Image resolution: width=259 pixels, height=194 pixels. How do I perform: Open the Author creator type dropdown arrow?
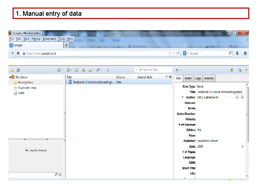point(182,97)
